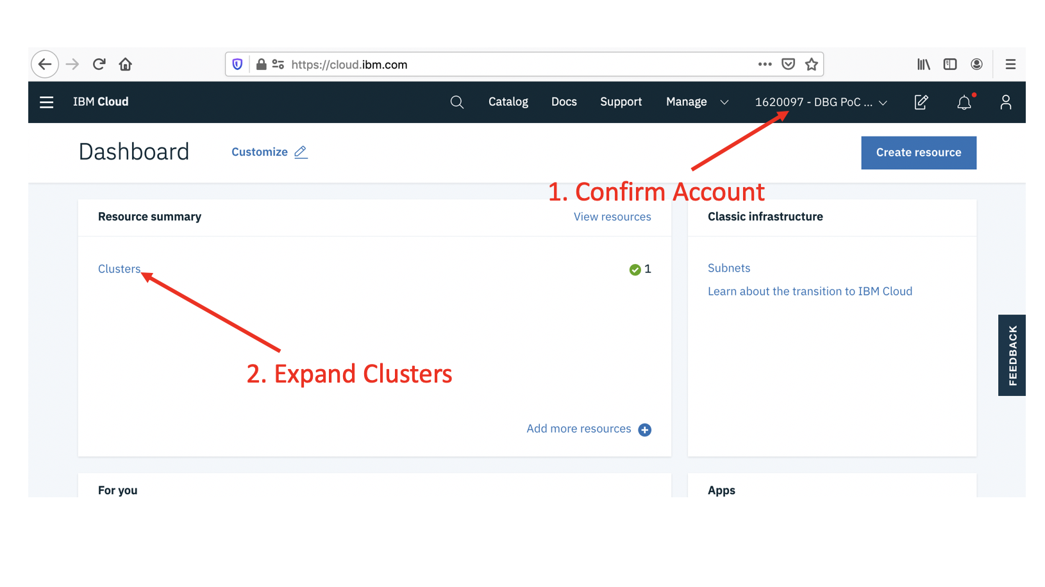Image resolution: width=1045 pixels, height=587 pixels.
Task: Open the cost estimator edit icon in header
Action: tap(921, 102)
